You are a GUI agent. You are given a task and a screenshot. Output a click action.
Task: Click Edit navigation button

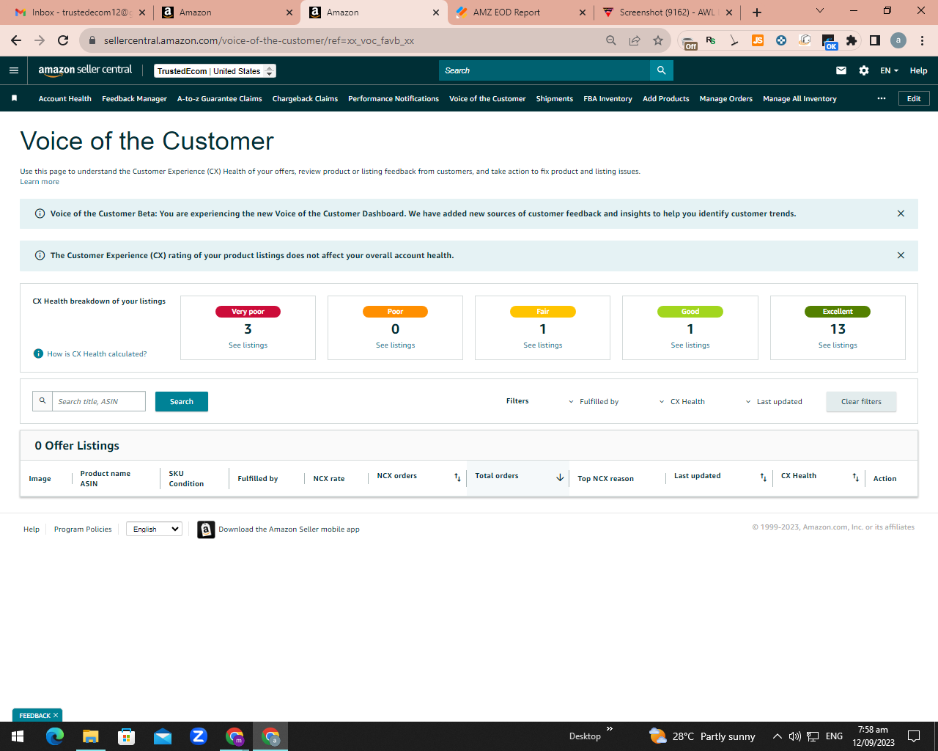click(914, 98)
